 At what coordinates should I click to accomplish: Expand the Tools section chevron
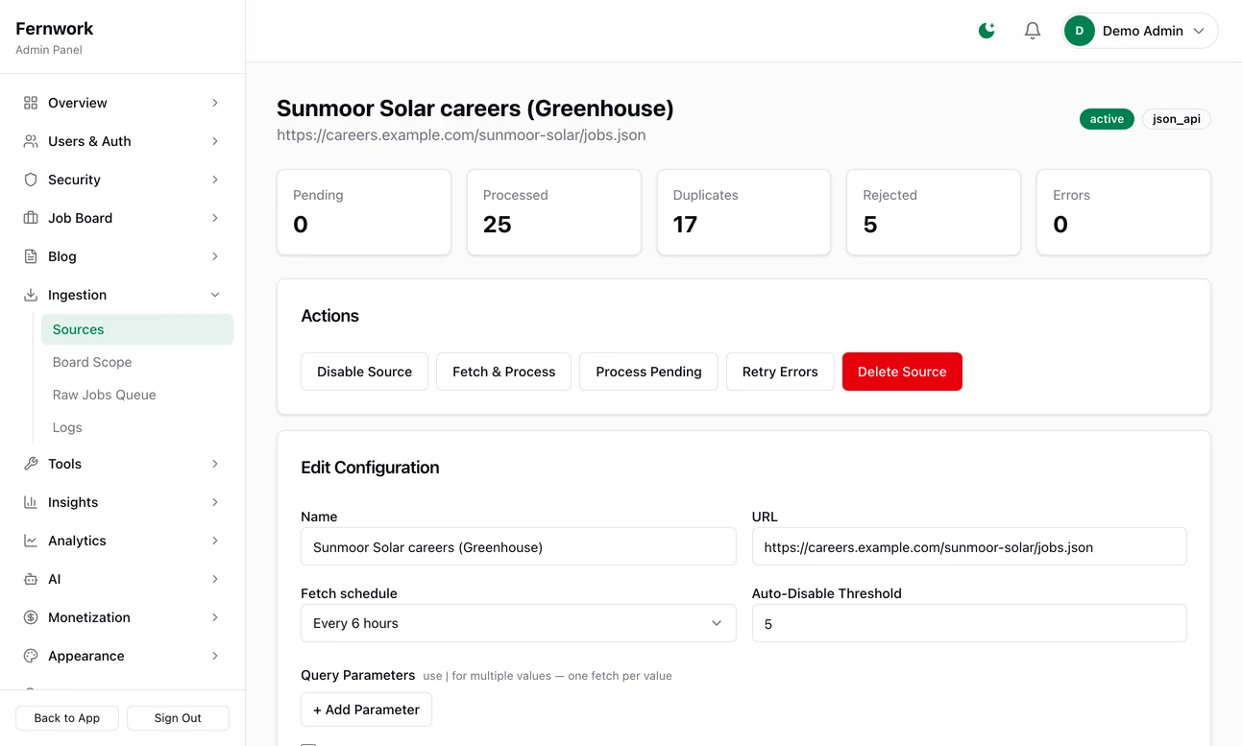215,464
